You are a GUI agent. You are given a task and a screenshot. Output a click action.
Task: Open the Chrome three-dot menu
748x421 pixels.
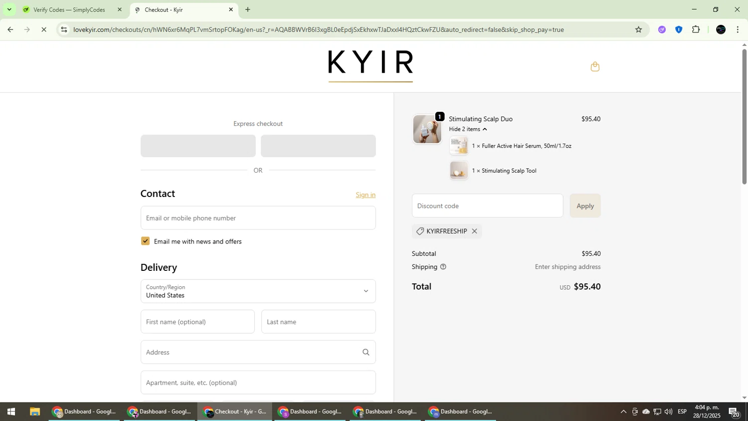coord(738,29)
